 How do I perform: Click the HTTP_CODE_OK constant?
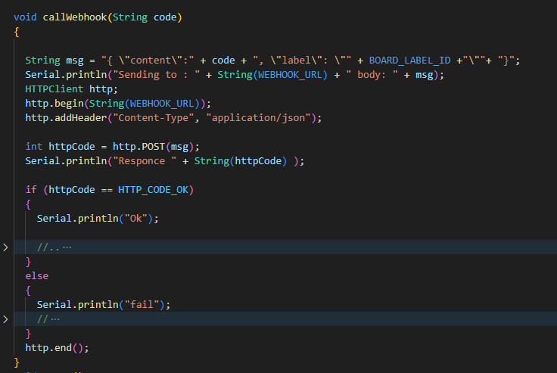(153, 189)
